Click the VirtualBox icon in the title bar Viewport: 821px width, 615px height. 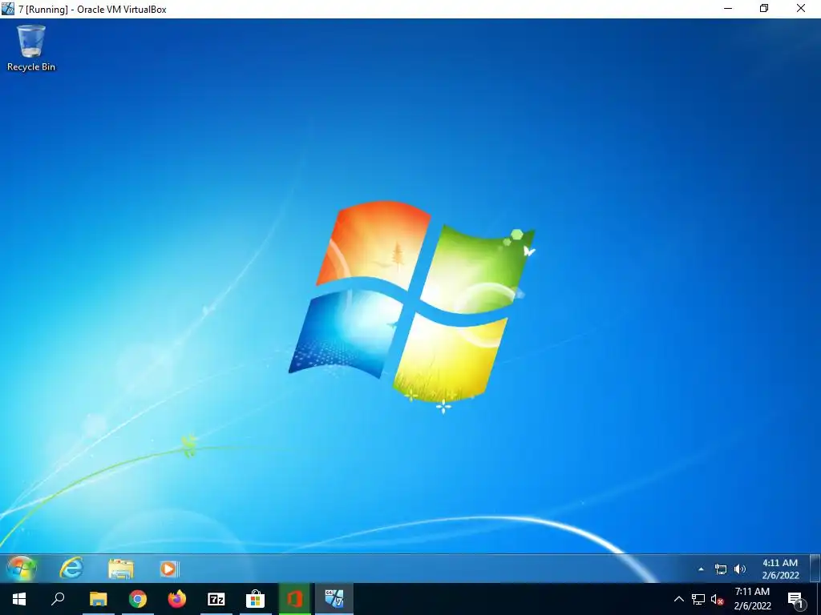click(8, 8)
